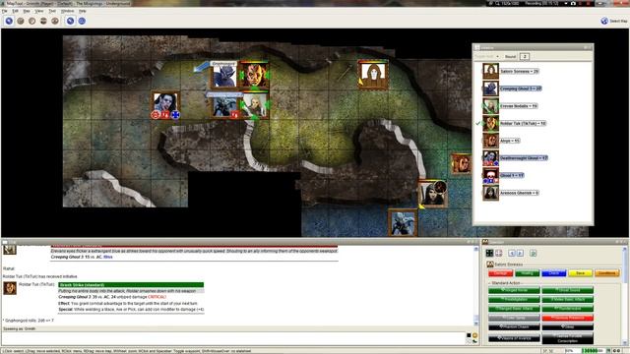Click the chat message input field
This screenshot has height=354, width=630.
click(x=234, y=338)
